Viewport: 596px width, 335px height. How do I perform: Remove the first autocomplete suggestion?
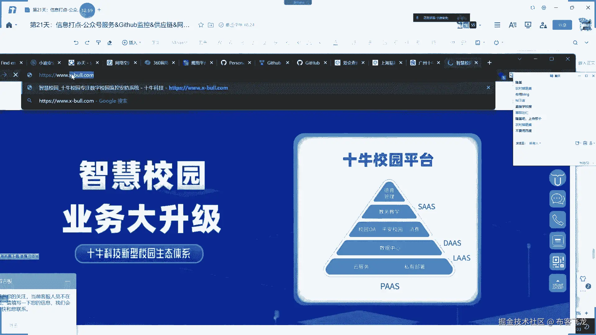pyautogui.click(x=488, y=88)
